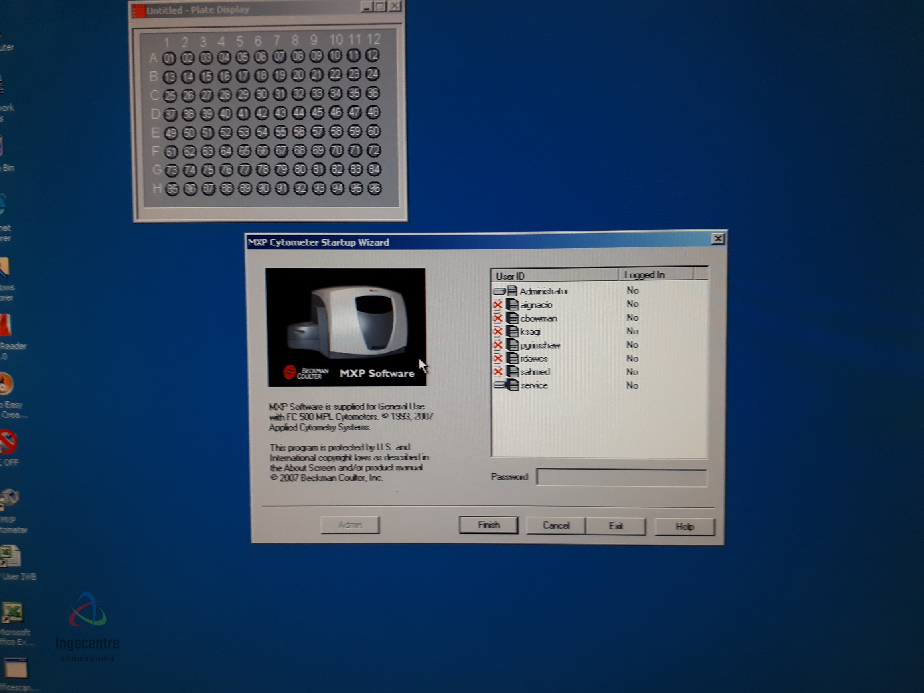Click the User ID column header

555,275
